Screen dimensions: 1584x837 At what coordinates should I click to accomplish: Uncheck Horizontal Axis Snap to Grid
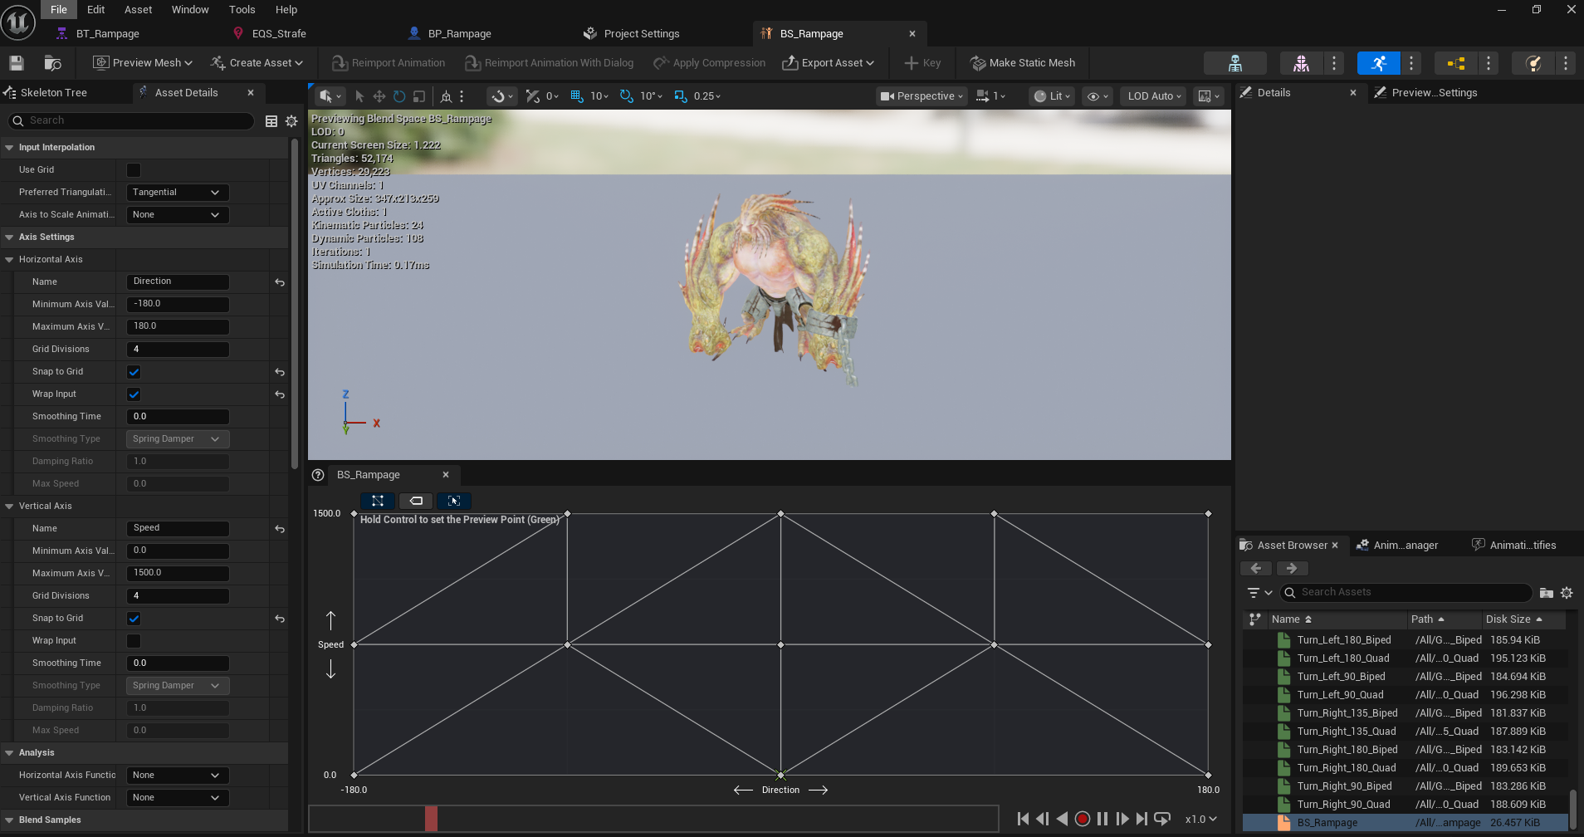[134, 372]
